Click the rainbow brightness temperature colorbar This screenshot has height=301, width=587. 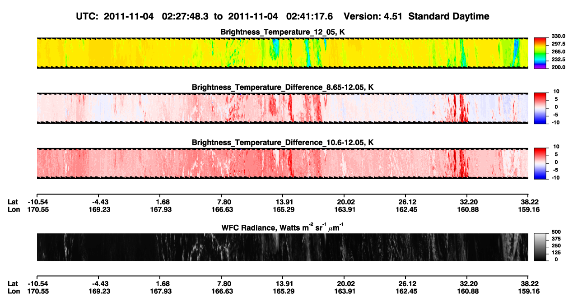point(540,53)
